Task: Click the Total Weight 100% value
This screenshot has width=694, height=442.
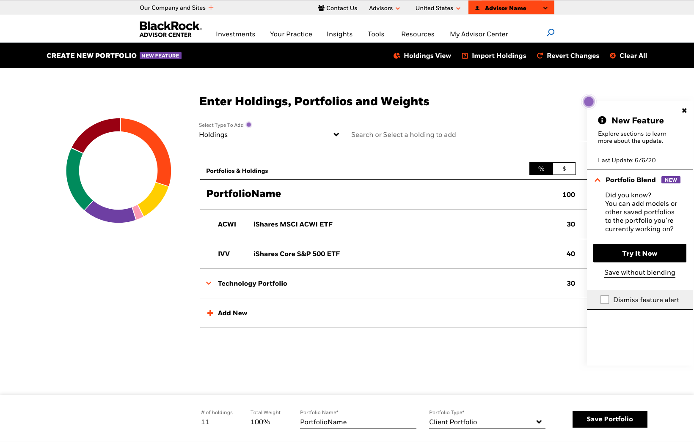Action: point(260,422)
